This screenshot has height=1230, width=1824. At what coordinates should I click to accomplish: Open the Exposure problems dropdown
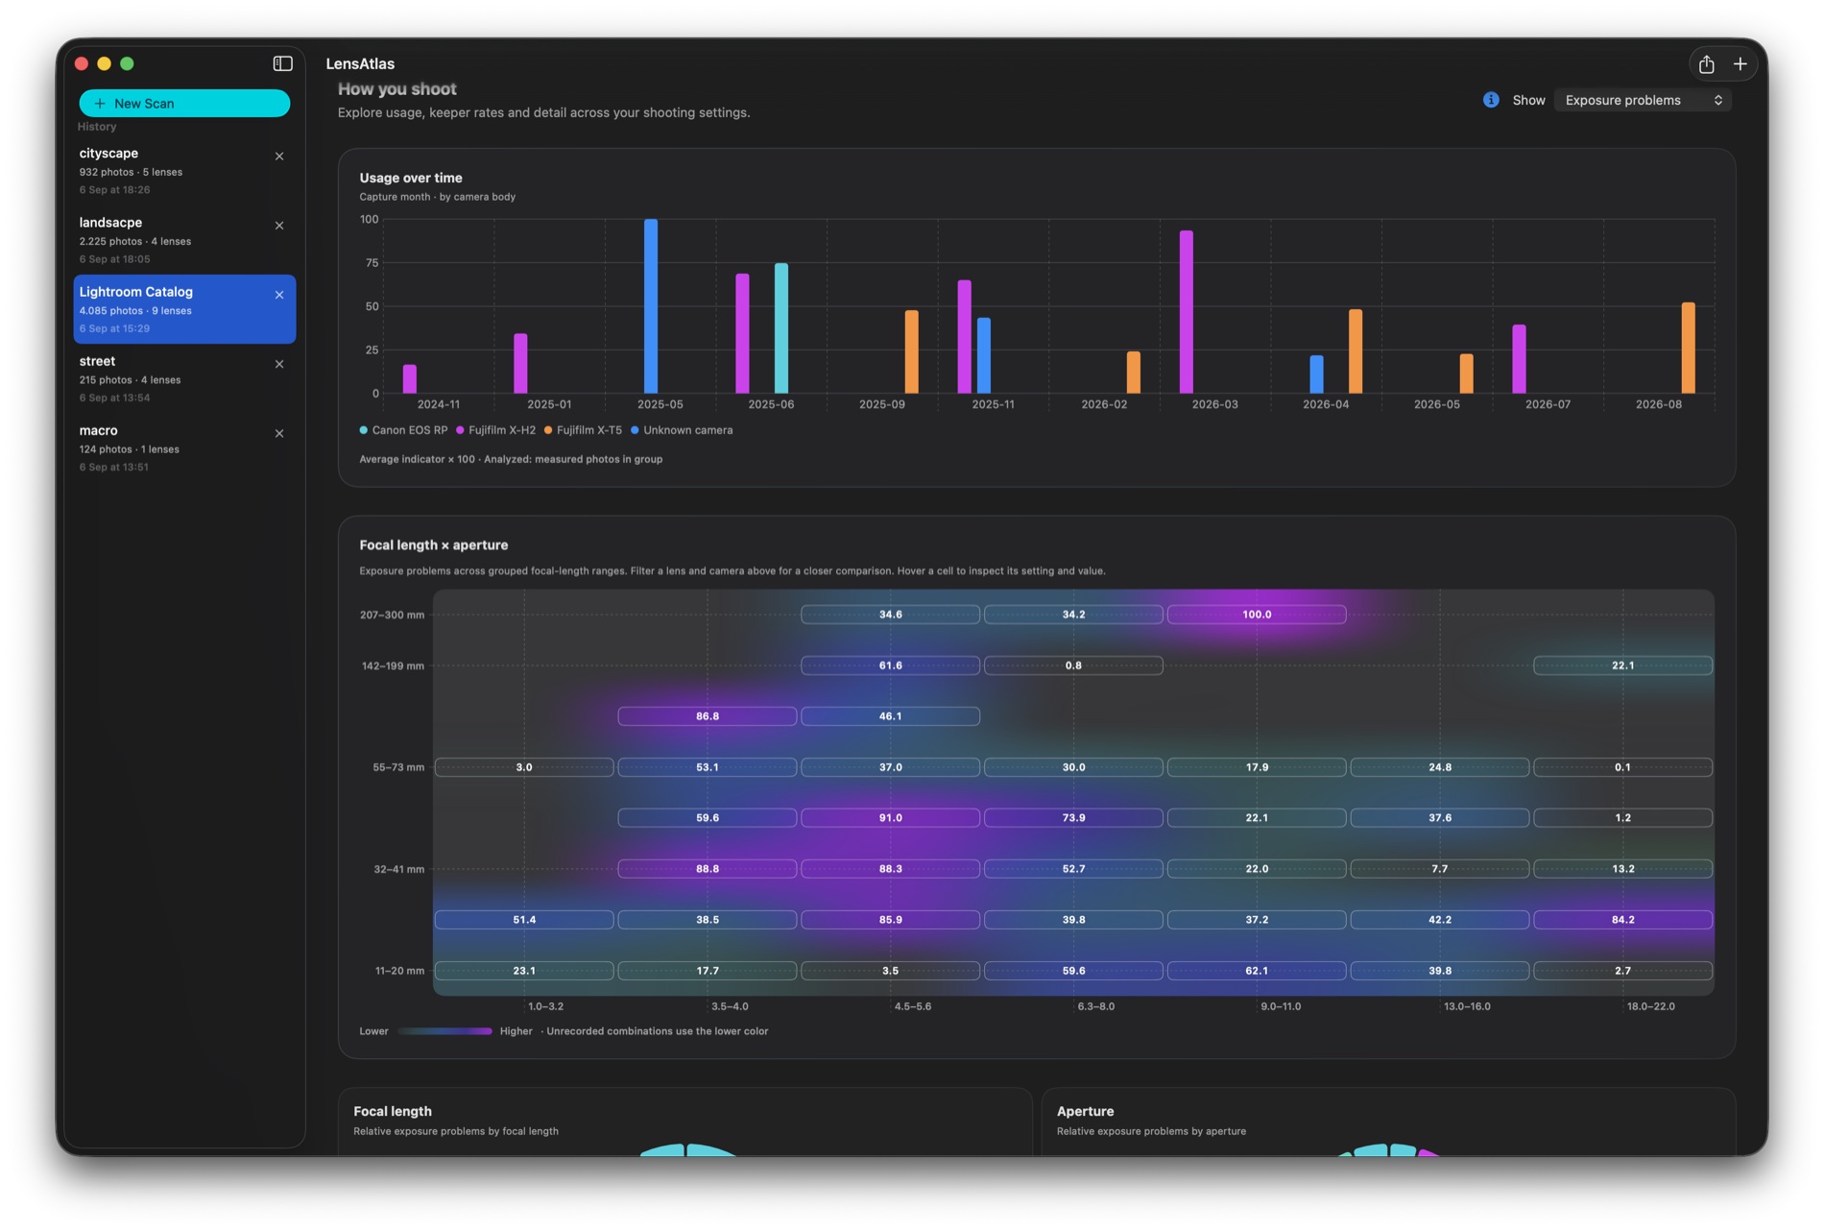tap(1643, 100)
